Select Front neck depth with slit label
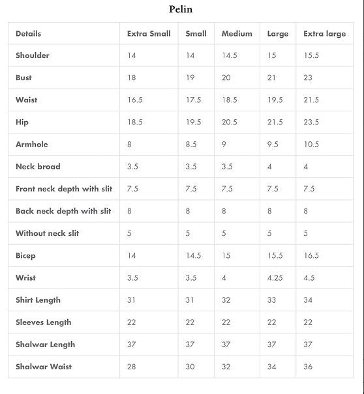This screenshot has height=394, width=364. pos(64,189)
